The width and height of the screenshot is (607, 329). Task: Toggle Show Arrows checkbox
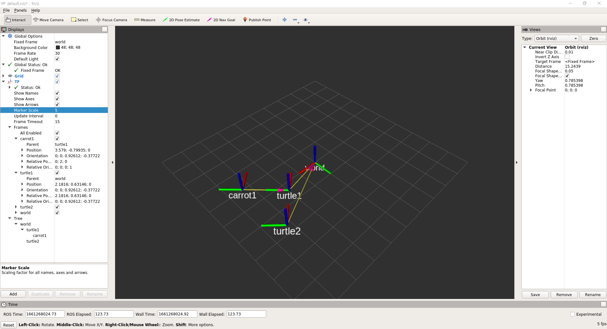[x=57, y=104]
